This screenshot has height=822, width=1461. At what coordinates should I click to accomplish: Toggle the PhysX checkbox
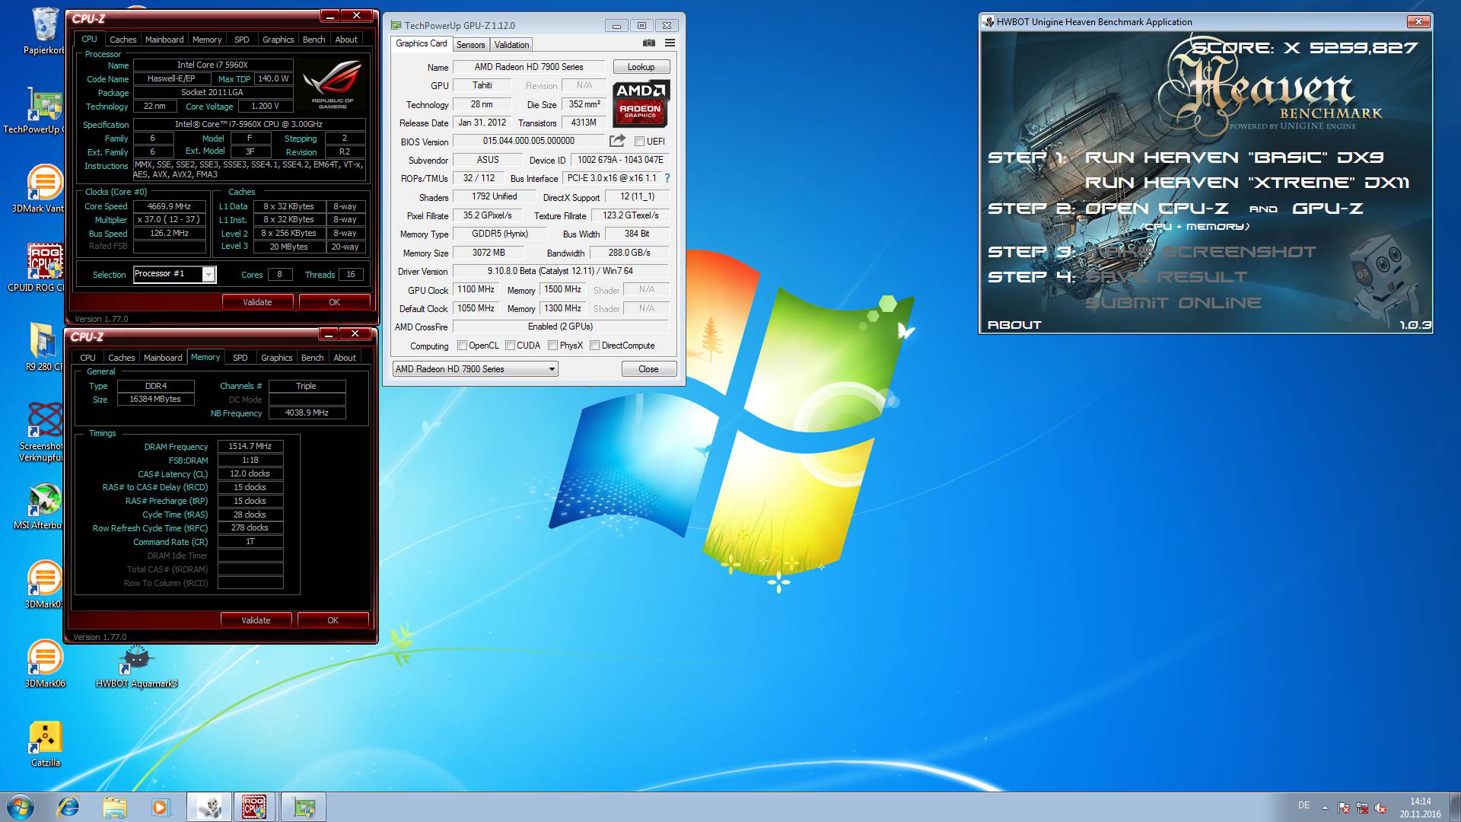click(x=552, y=346)
